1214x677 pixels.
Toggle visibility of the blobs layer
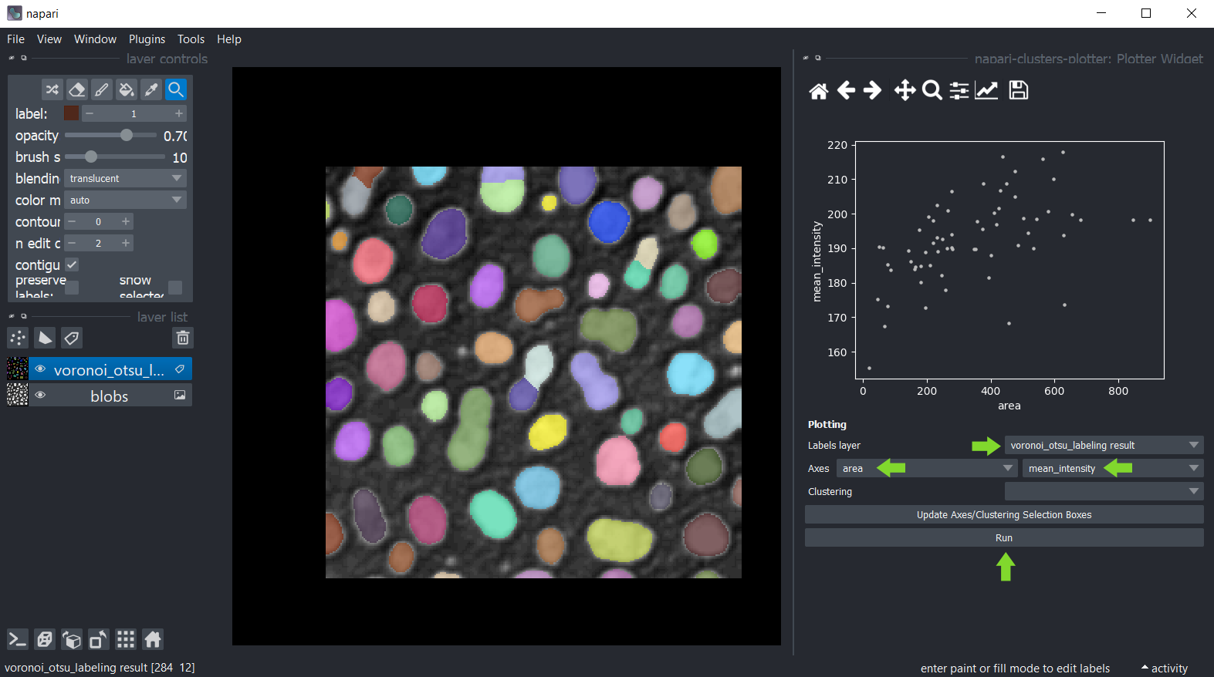(x=40, y=396)
